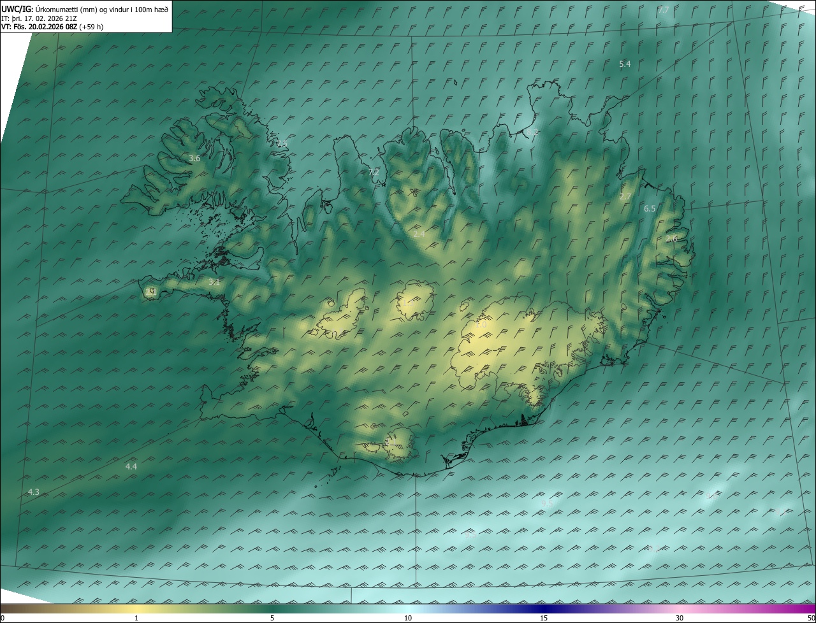Pick the navy blue color above the 15 tick
816x623 pixels.
544,608
